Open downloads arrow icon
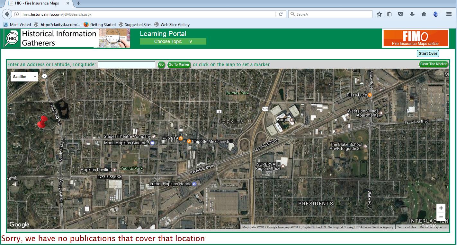Viewport: 457px width, 245px height. pyautogui.click(x=412, y=14)
